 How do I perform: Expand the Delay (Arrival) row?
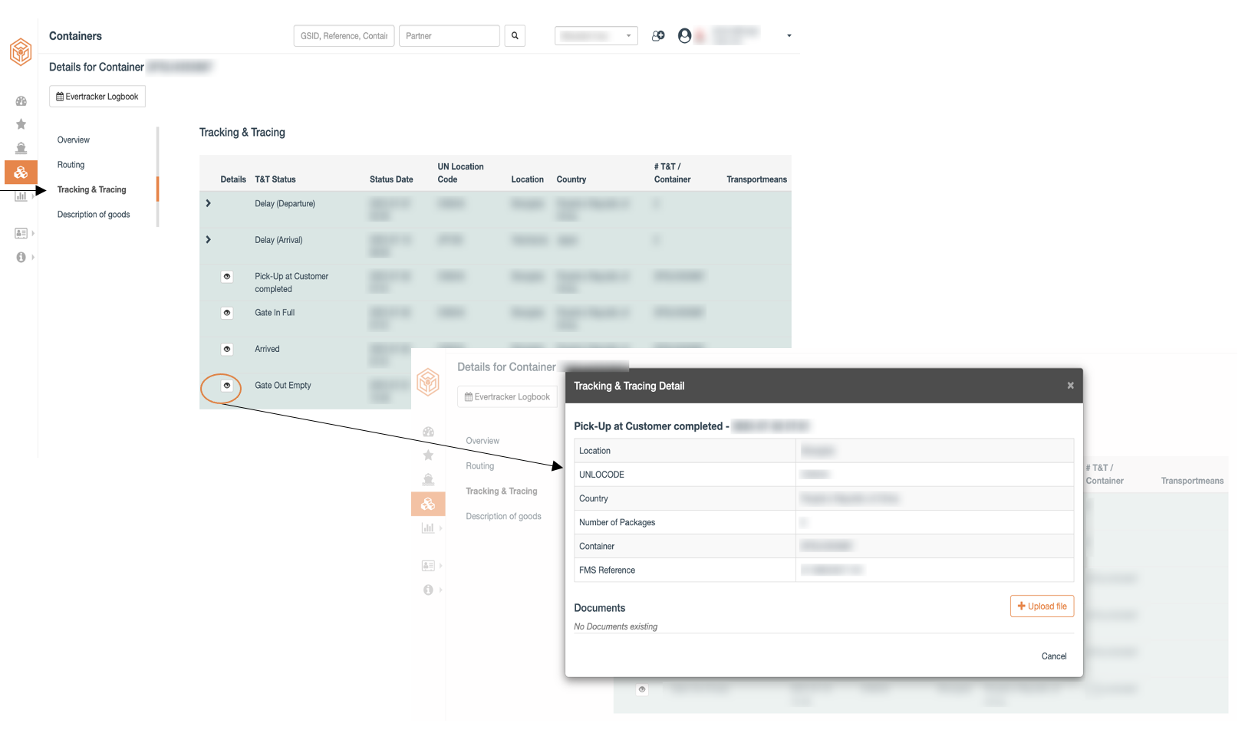click(208, 240)
